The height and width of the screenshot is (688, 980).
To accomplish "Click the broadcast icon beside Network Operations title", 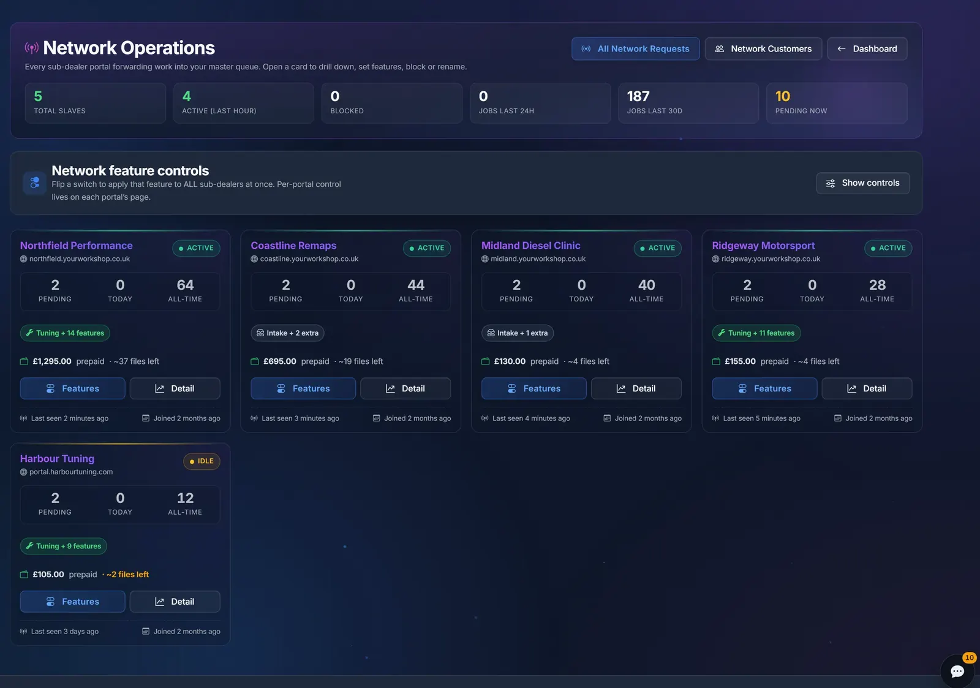I will click(31, 48).
